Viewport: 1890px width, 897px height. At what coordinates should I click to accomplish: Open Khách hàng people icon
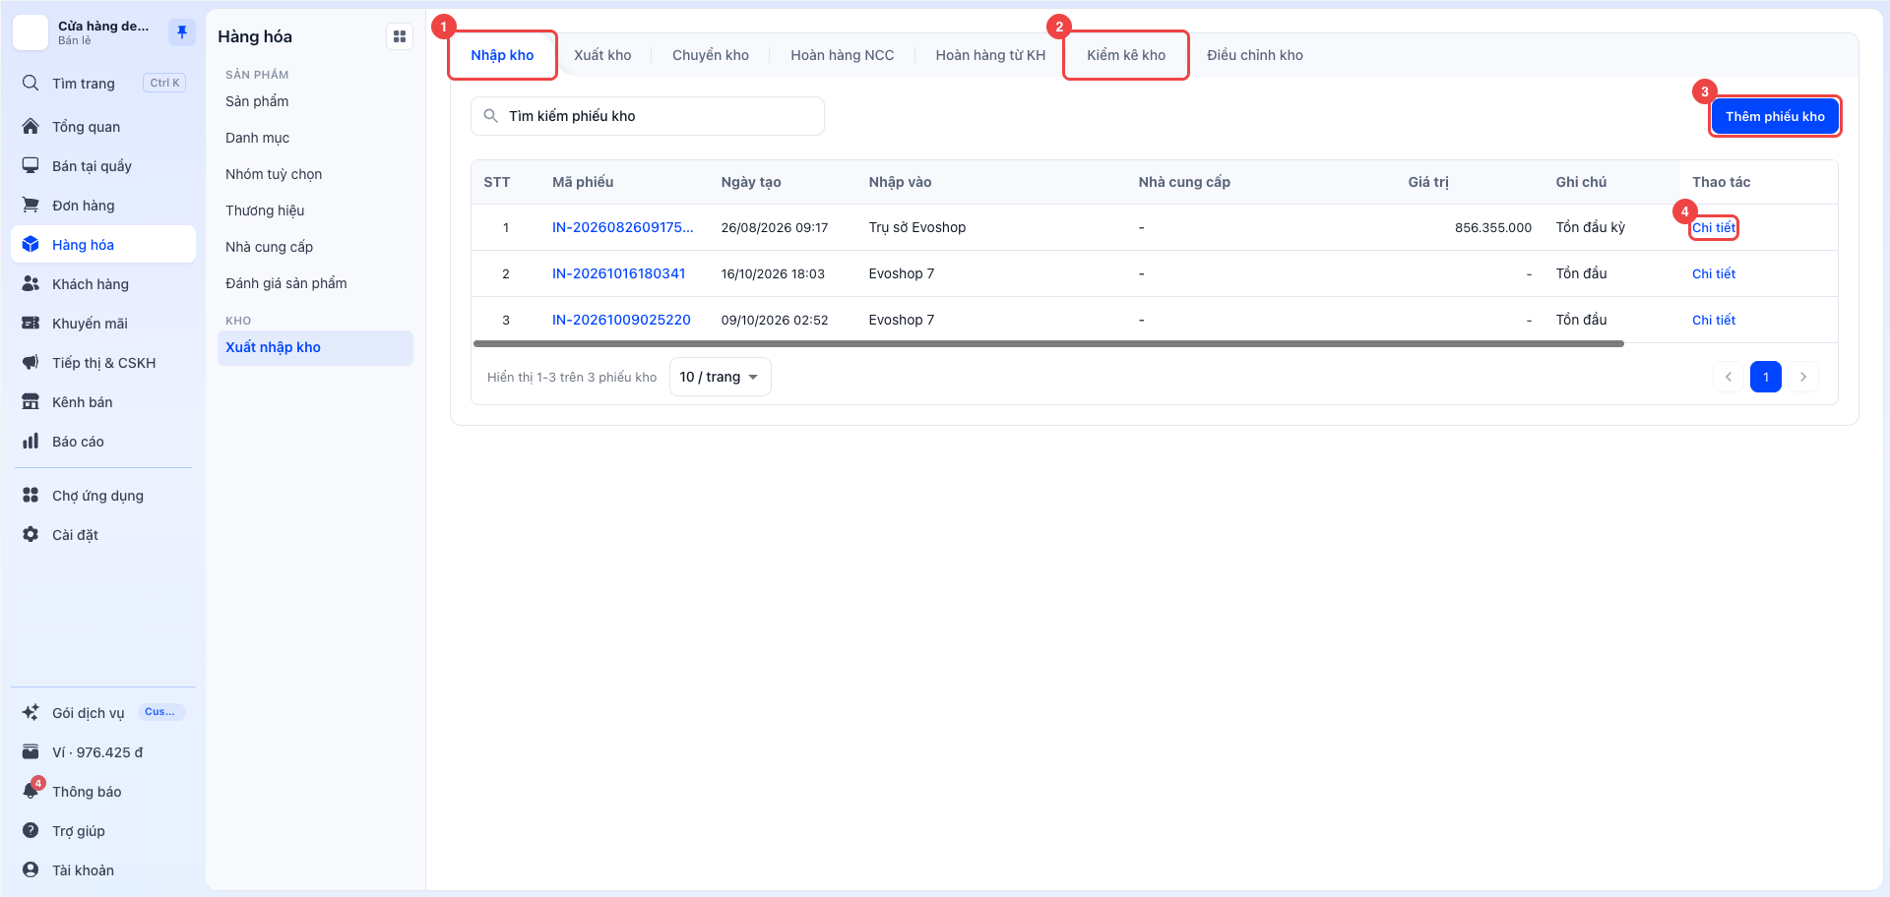tap(31, 283)
